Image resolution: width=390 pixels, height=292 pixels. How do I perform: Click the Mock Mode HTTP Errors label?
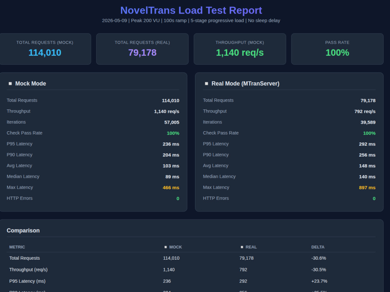click(19, 199)
